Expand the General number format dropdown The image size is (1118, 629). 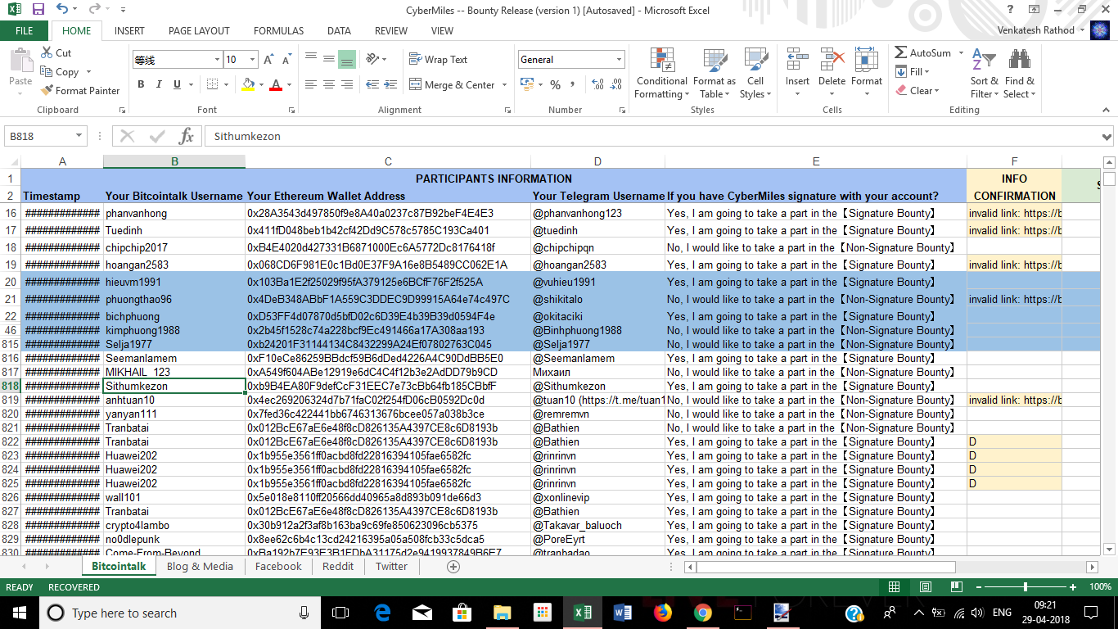(x=619, y=60)
